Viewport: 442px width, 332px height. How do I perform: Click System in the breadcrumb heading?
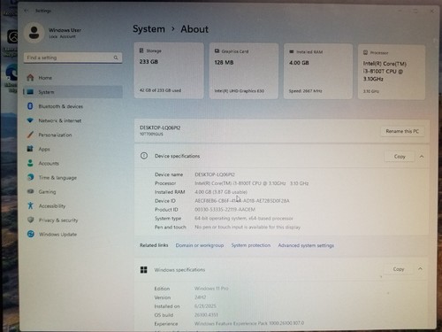149,29
